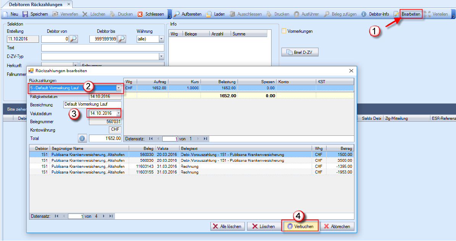Image resolution: width=456 pixels, height=241 pixels.
Task: Open the Valutadatum date dropdown
Action: tap(118, 113)
